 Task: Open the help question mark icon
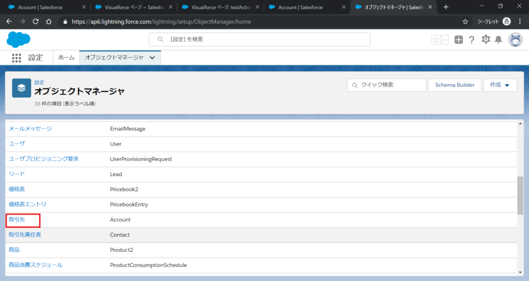[x=472, y=40]
